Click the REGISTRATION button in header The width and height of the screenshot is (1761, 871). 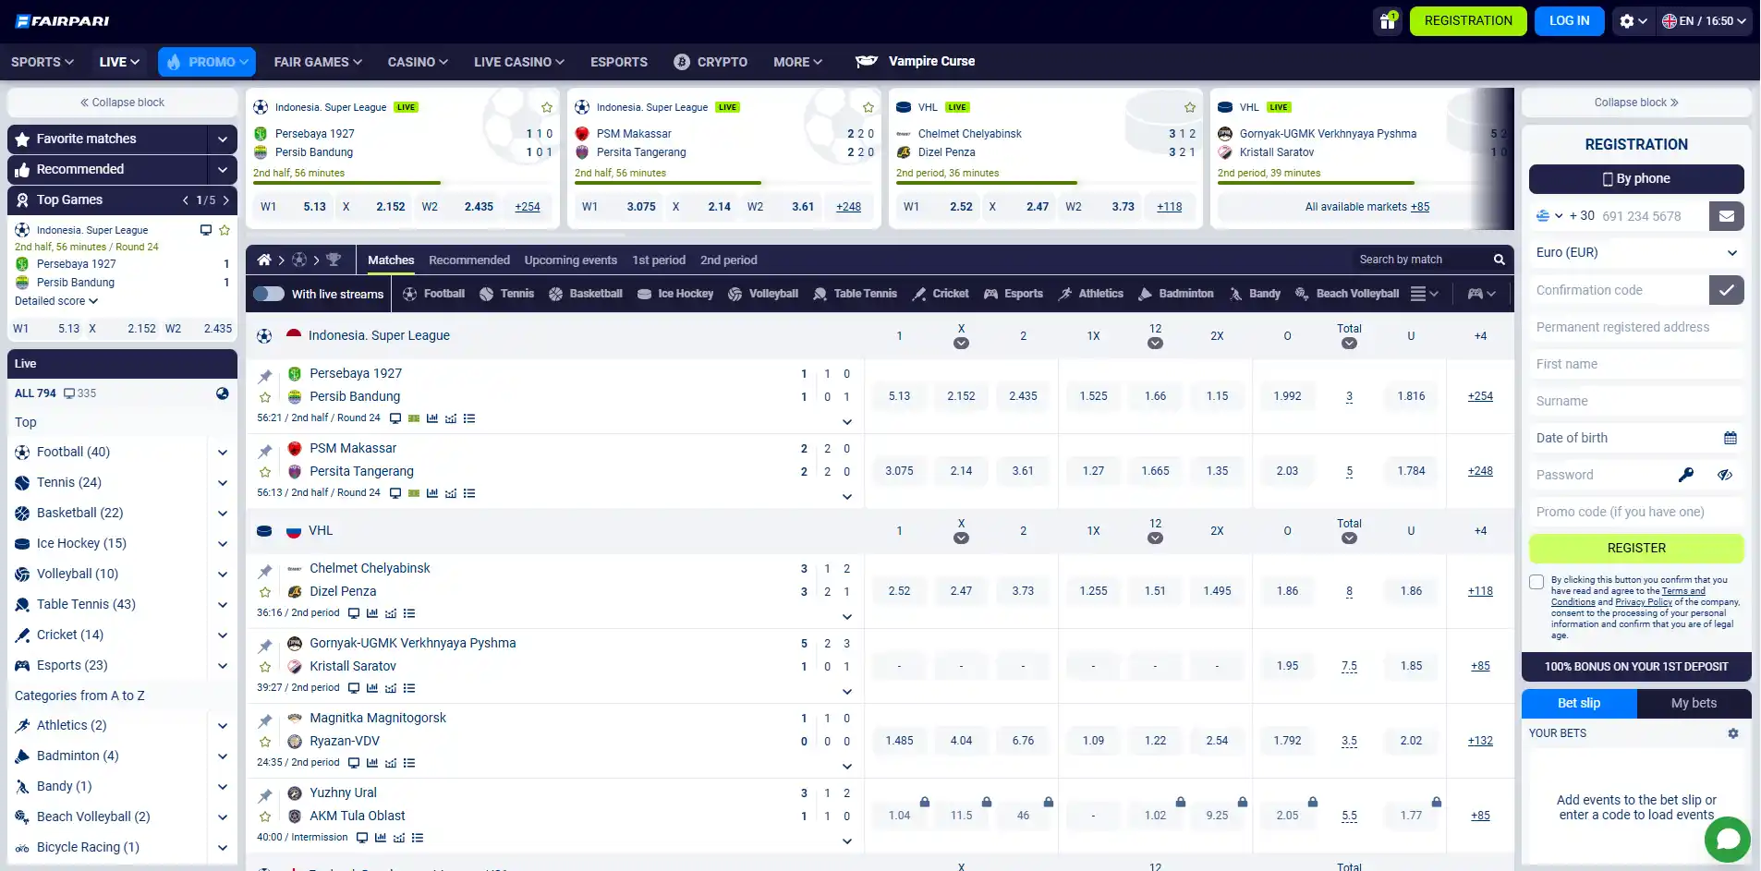[x=1468, y=21]
